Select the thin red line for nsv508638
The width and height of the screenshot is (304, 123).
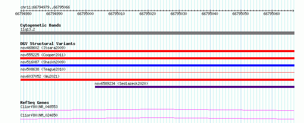[x=157, y=73]
